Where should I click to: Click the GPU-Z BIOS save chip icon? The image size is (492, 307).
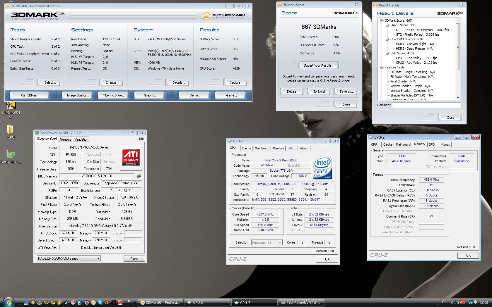coord(139,176)
